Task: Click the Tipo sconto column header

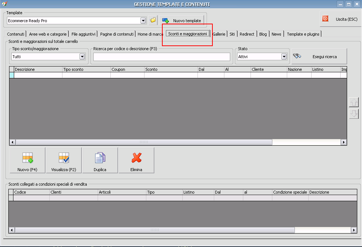Action: pyautogui.click(x=86, y=69)
